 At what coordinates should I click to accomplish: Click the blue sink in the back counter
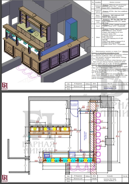click(x=31, y=31)
